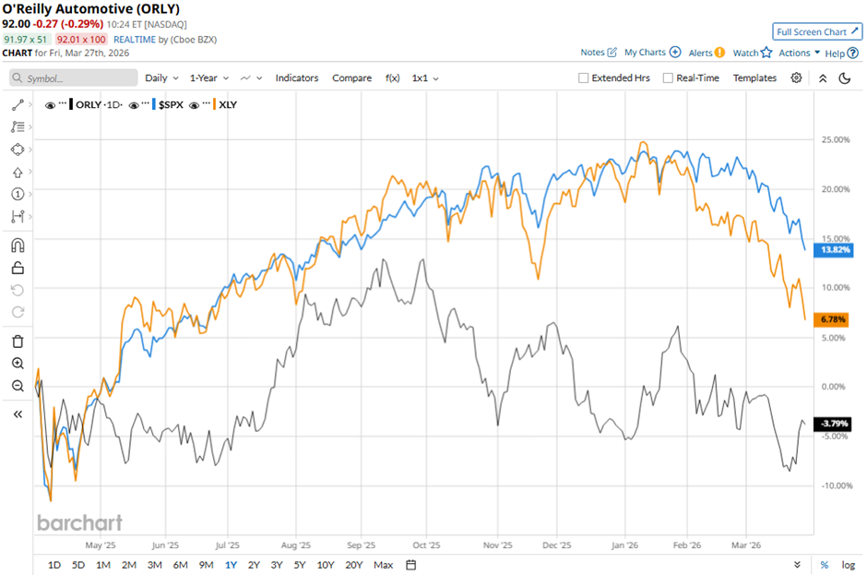Image resolution: width=867 pixels, height=575 pixels.
Task: Click the 13.82% $SPX price label
Action: point(834,250)
